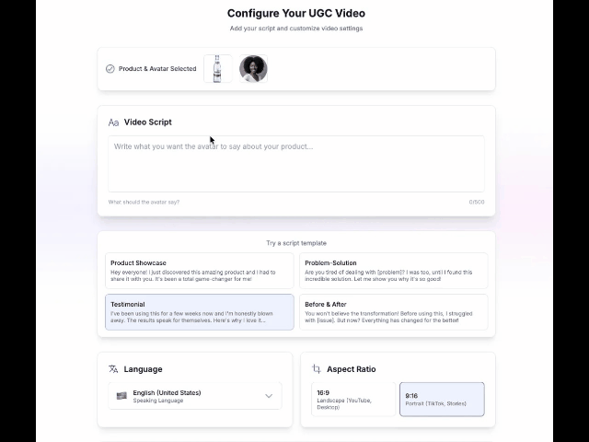
Task: Select the 16:9 Landscape aspect ratio
Action: pyautogui.click(x=352, y=399)
